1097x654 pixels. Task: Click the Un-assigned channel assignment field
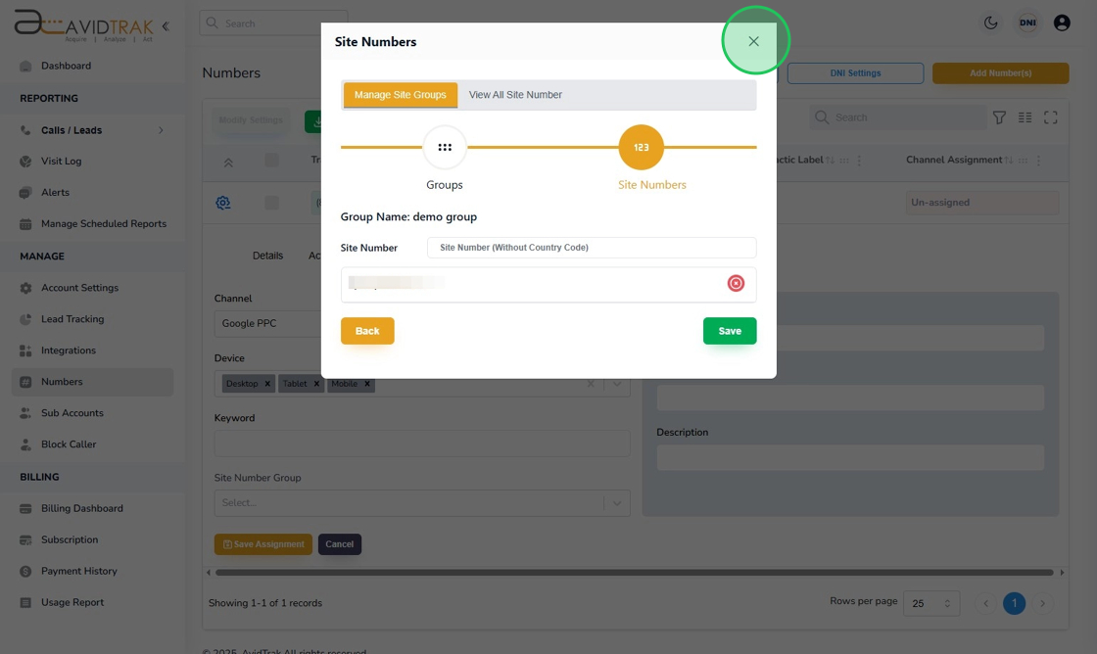pos(981,203)
